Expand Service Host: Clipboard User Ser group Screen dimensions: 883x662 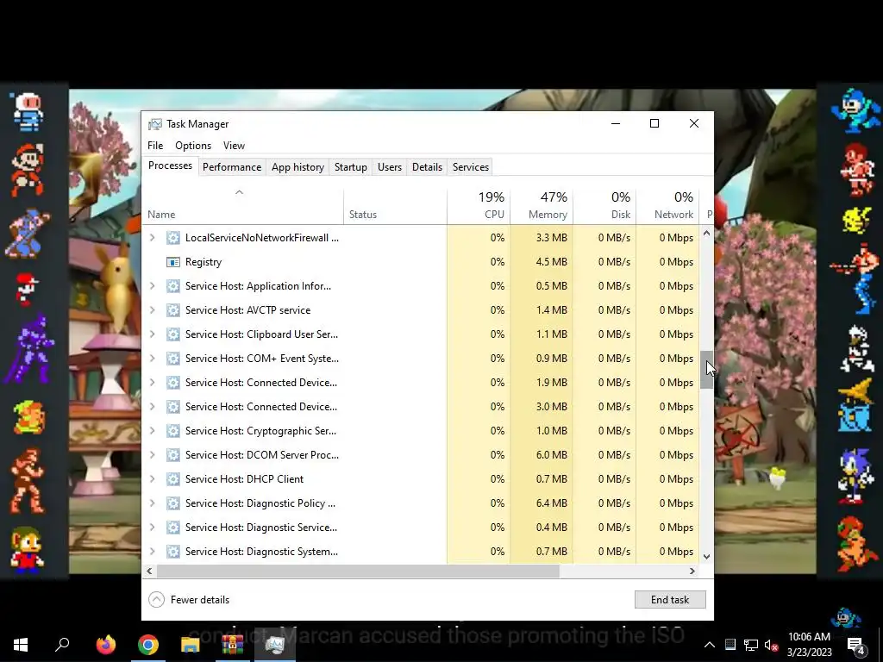click(x=152, y=334)
